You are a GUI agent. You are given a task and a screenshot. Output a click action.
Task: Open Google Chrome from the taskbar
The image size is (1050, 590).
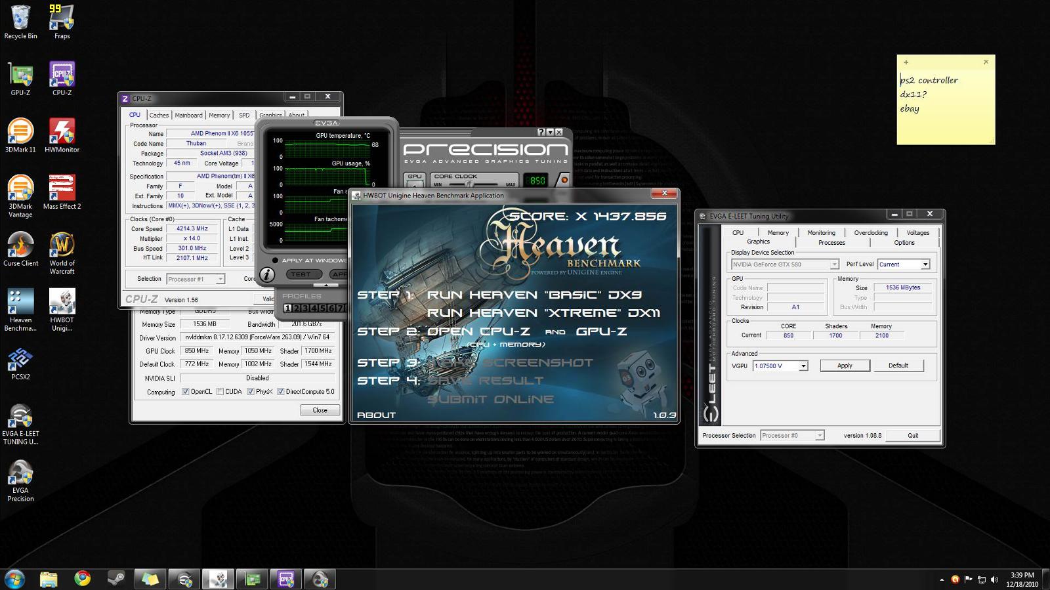82,579
